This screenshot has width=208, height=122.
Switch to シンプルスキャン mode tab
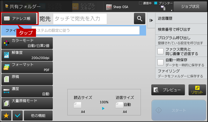point(84,7)
